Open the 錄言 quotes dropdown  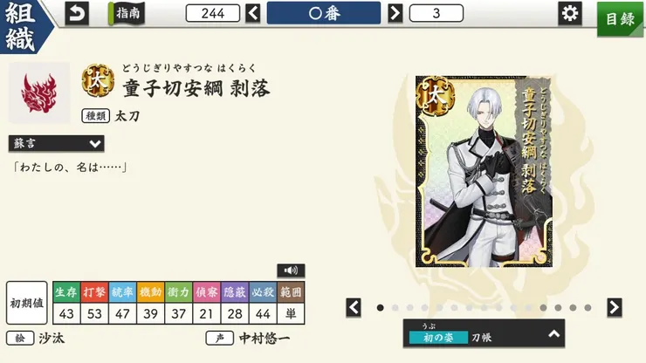(57, 143)
